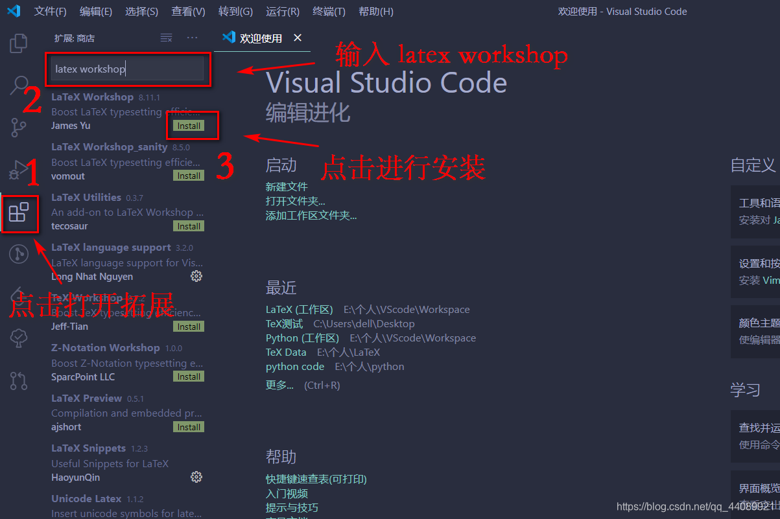The image size is (780, 519).
Task: Select the LaTeX Workshop extension title
Action: (92, 97)
